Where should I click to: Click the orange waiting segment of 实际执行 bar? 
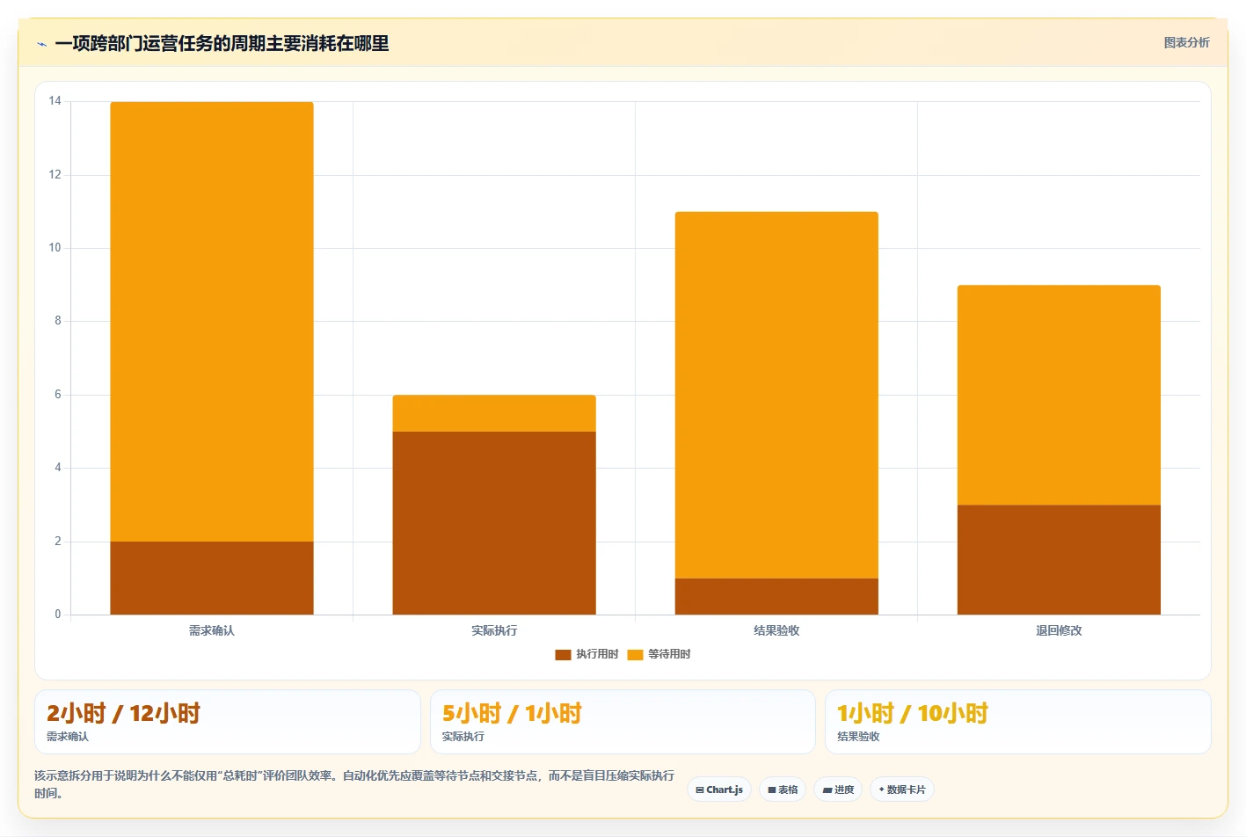pos(494,413)
